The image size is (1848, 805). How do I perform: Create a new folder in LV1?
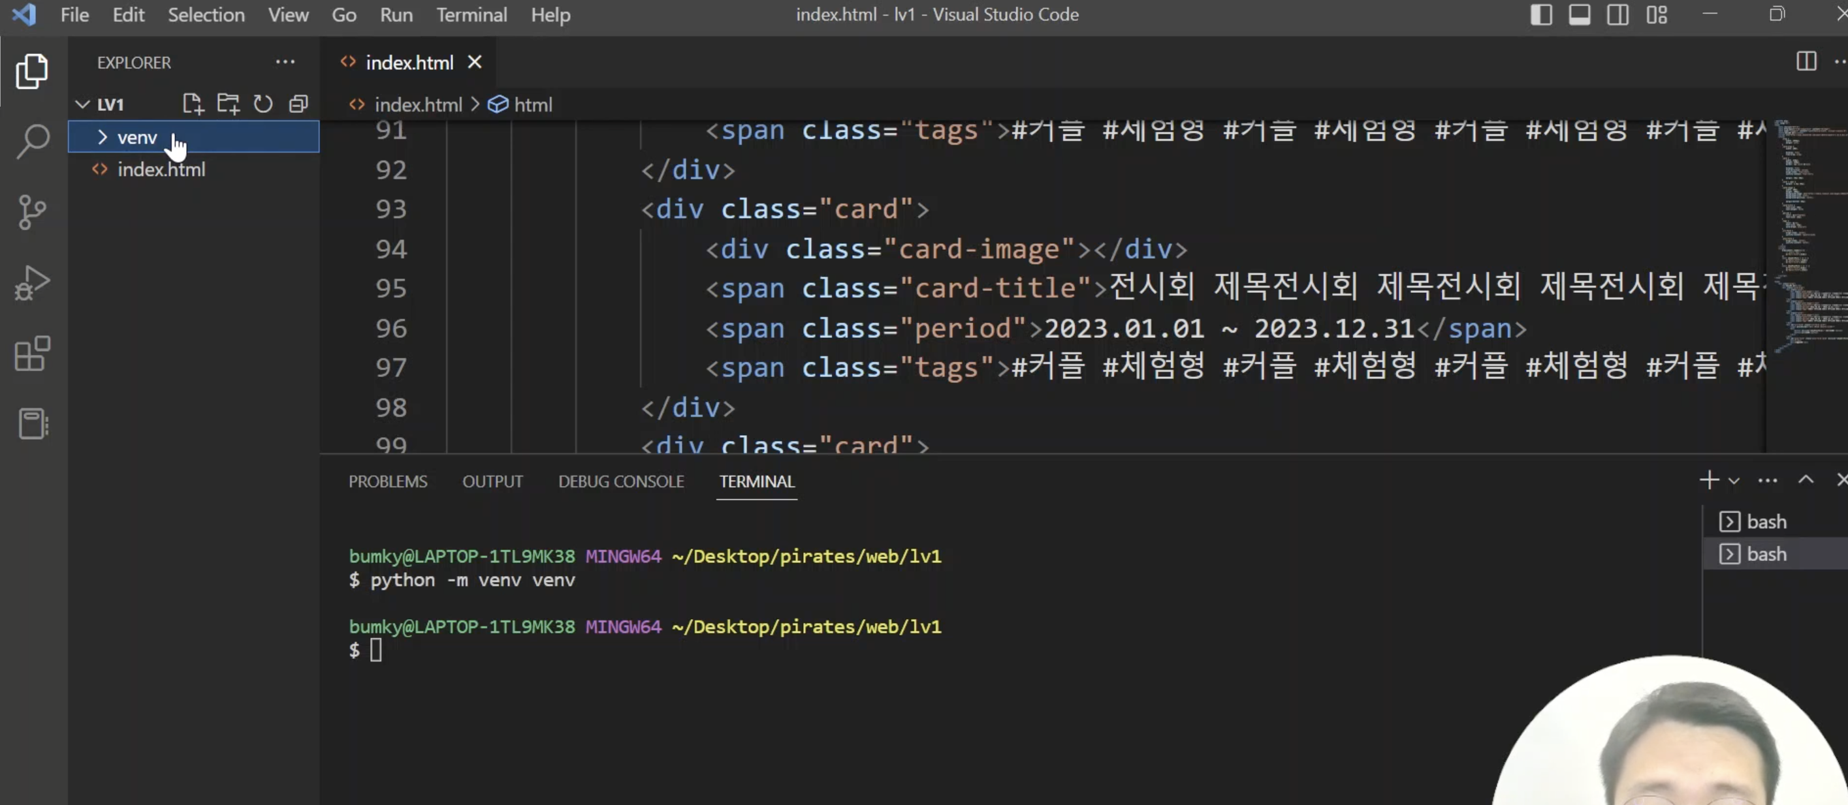228,104
